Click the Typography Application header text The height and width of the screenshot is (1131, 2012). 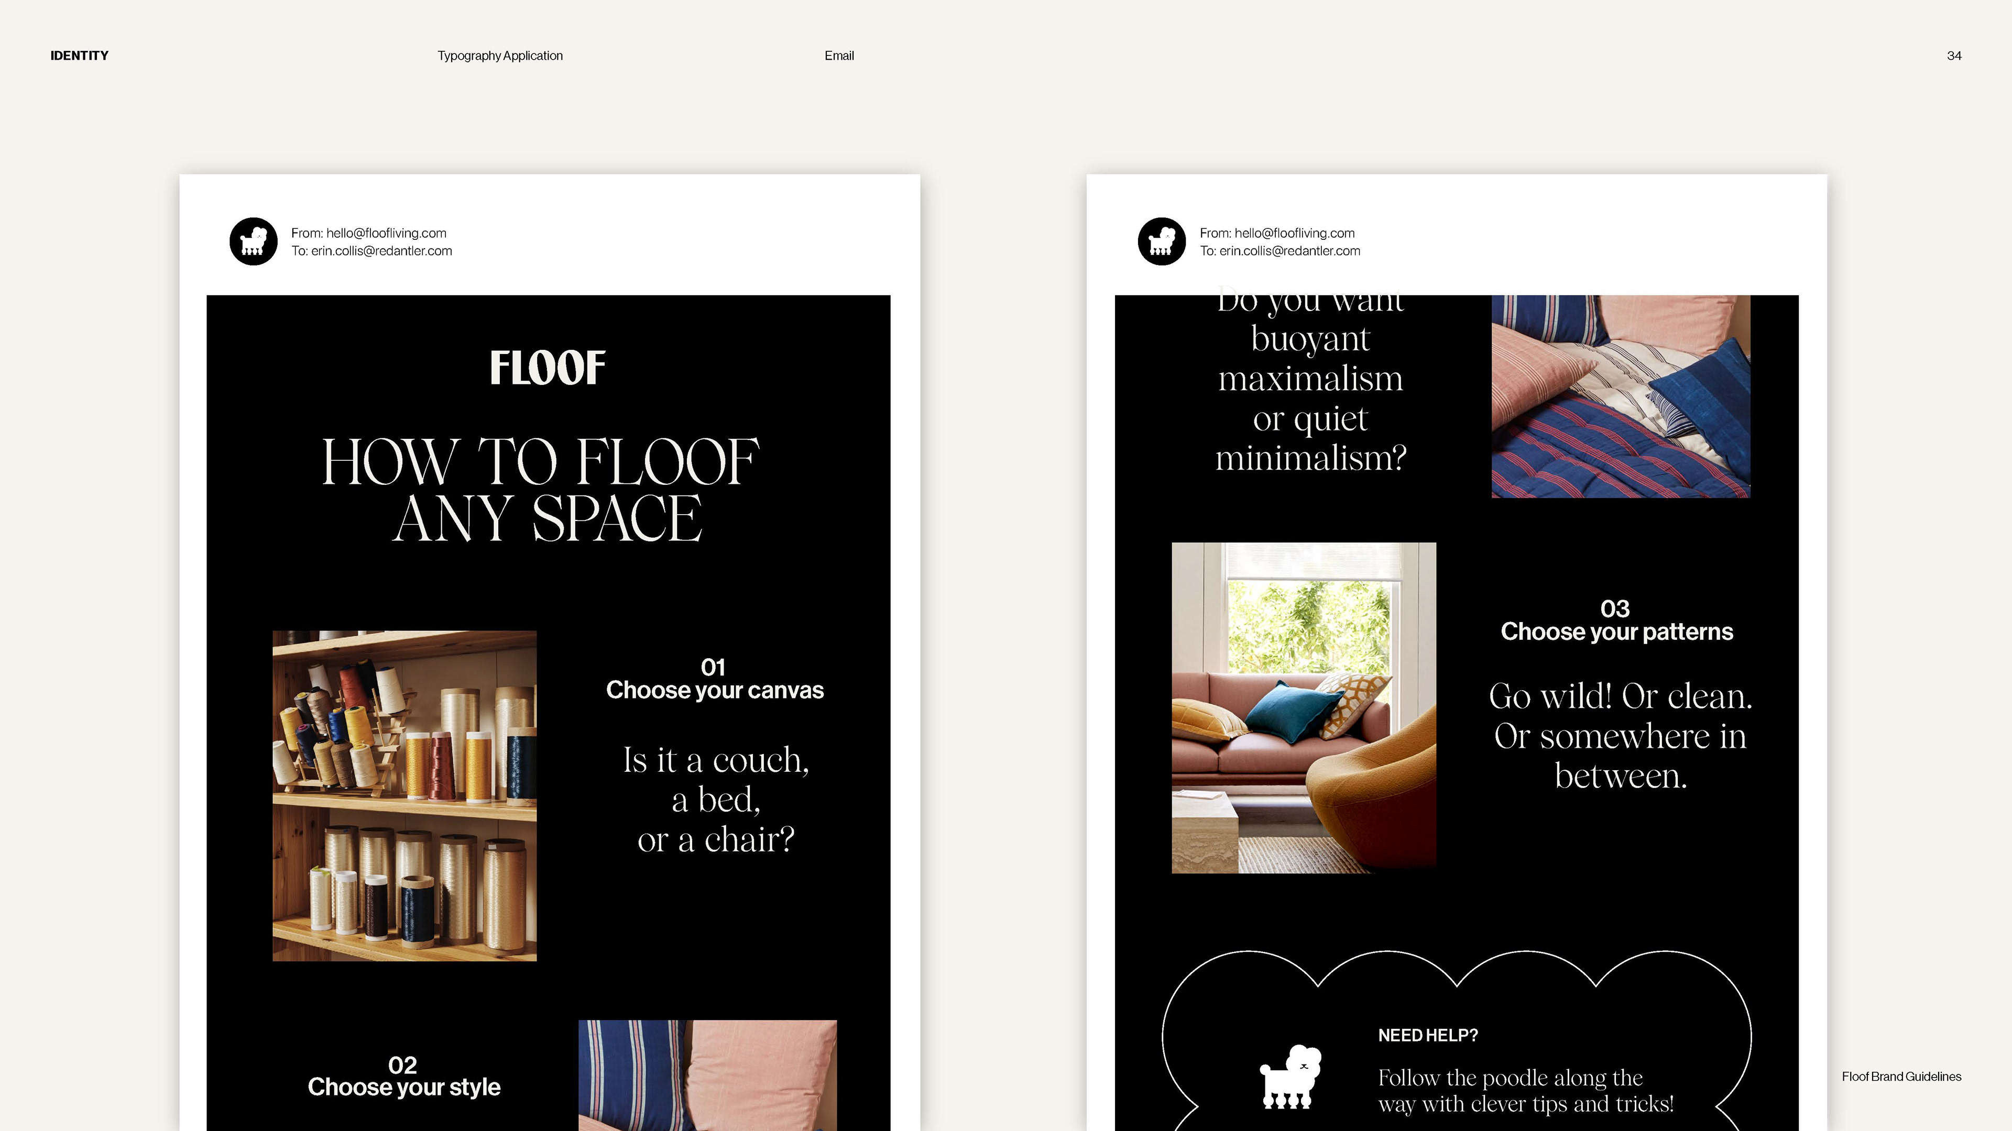coord(500,56)
